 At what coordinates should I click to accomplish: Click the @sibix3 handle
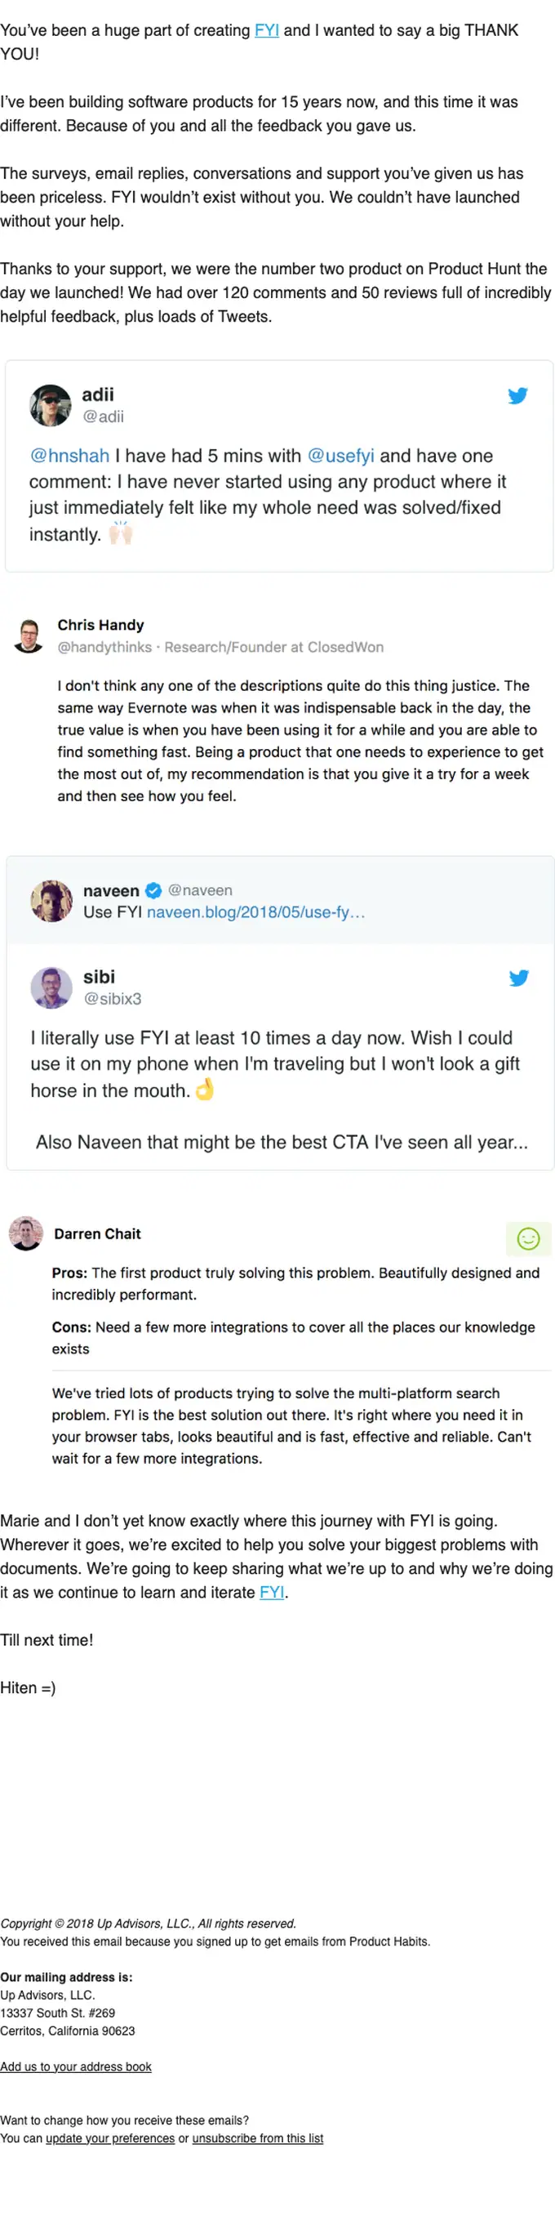click(112, 999)
